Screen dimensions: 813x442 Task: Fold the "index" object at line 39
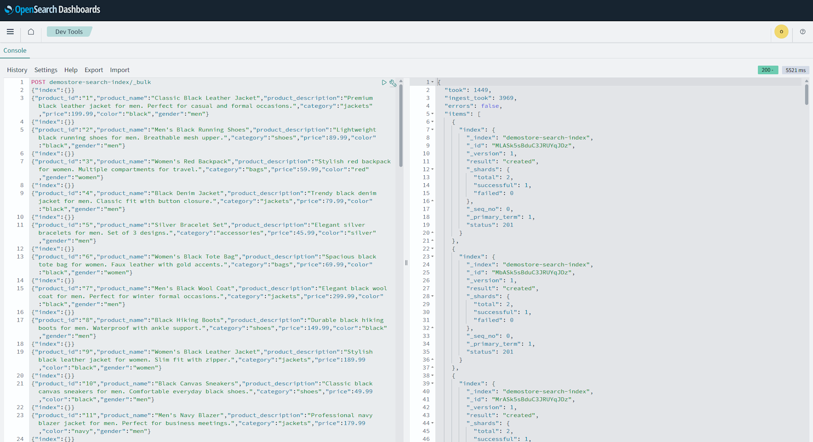click(x=433, y=383)
